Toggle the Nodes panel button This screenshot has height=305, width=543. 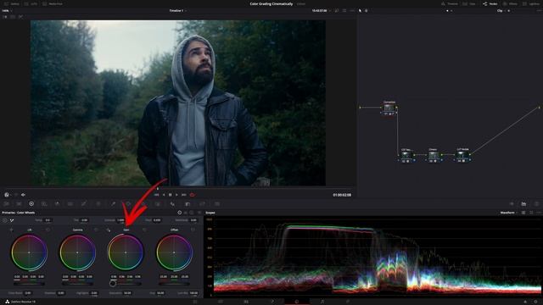[490, 3]
